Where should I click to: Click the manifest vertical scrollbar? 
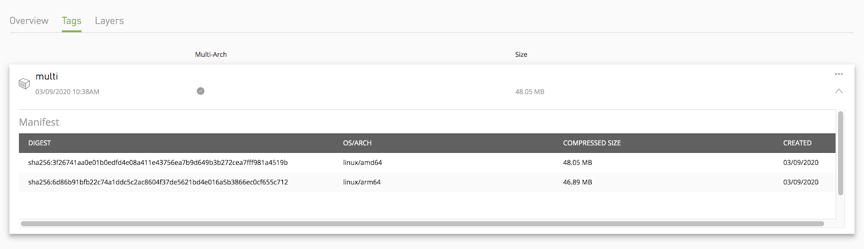(840, 153)
